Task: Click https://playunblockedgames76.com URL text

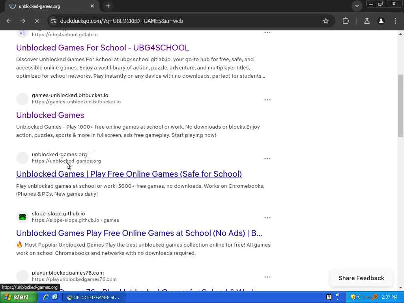Action: click(x=74, y=279)
